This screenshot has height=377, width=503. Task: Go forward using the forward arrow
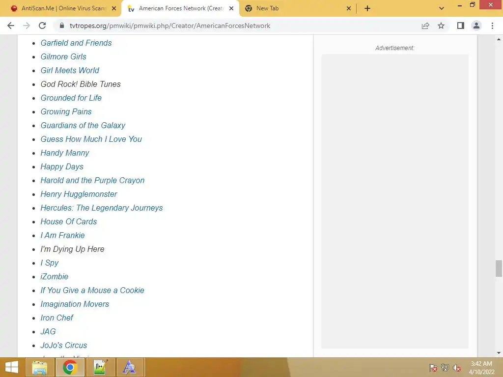point(27,26)
